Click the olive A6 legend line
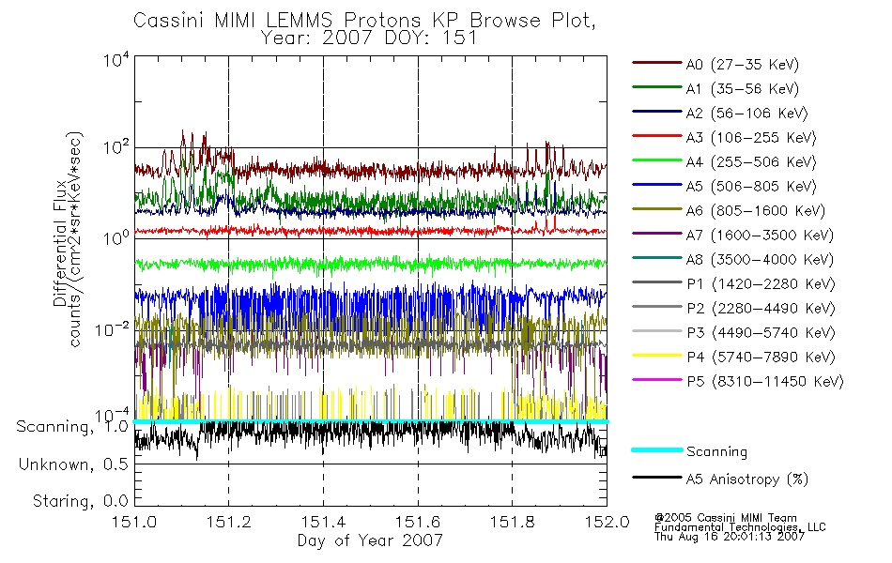 coord(656,208)
